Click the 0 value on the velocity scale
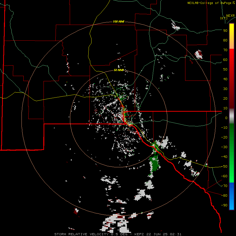This screenshot has height=236, width=236. 226,118
